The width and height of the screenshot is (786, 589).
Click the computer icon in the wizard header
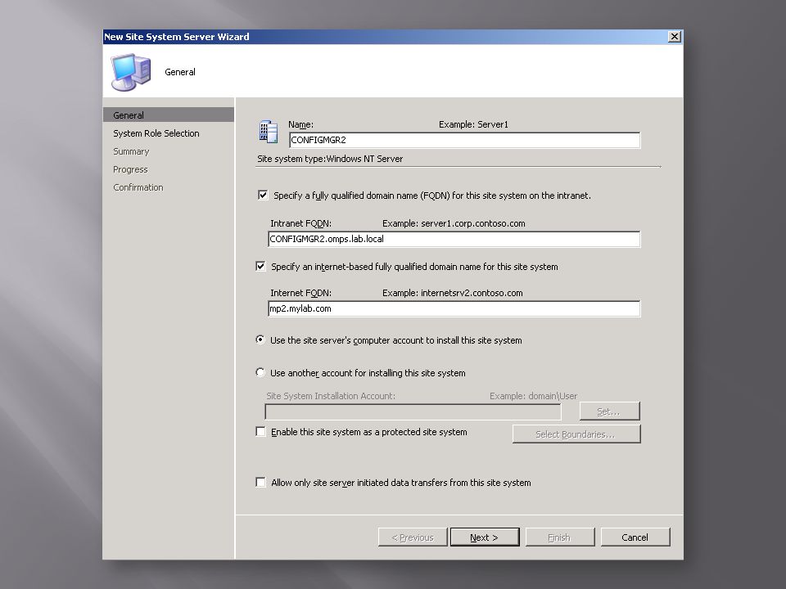131,72
